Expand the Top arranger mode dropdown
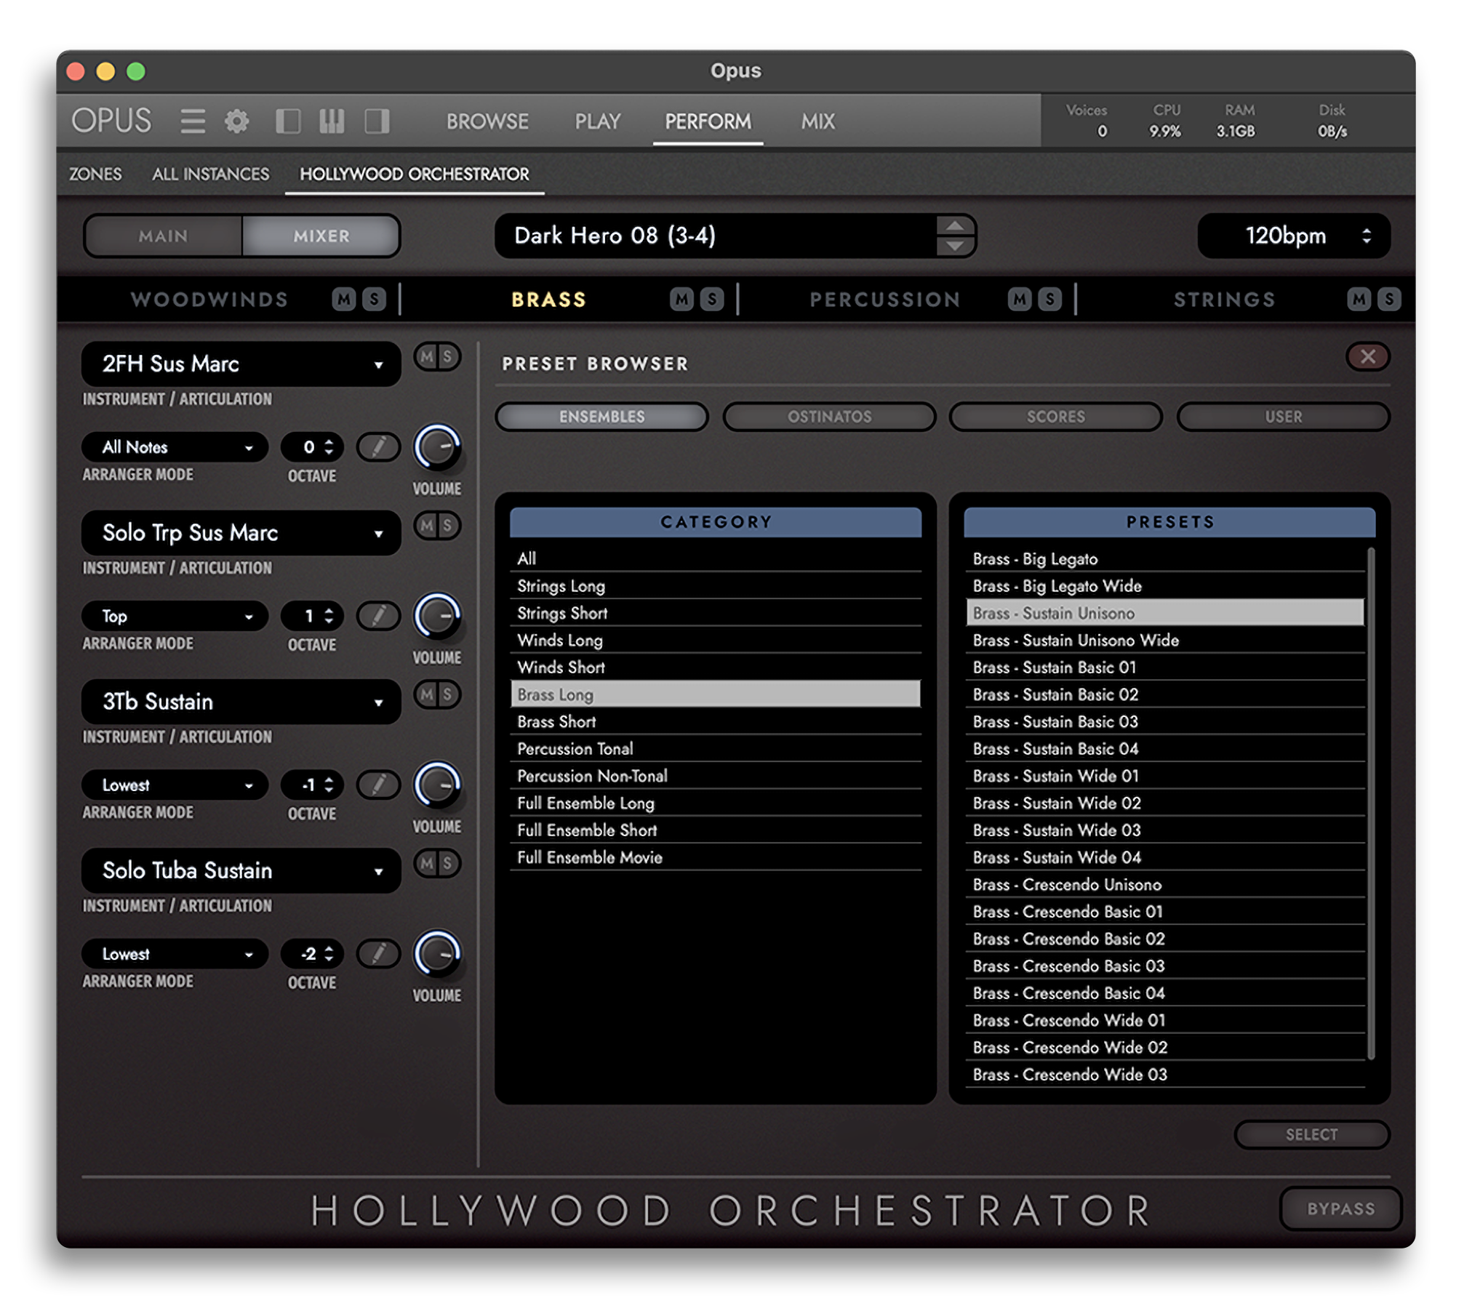Image resolution: width=1472 pixels, height=1311 pixels. (x=175, y=616)
